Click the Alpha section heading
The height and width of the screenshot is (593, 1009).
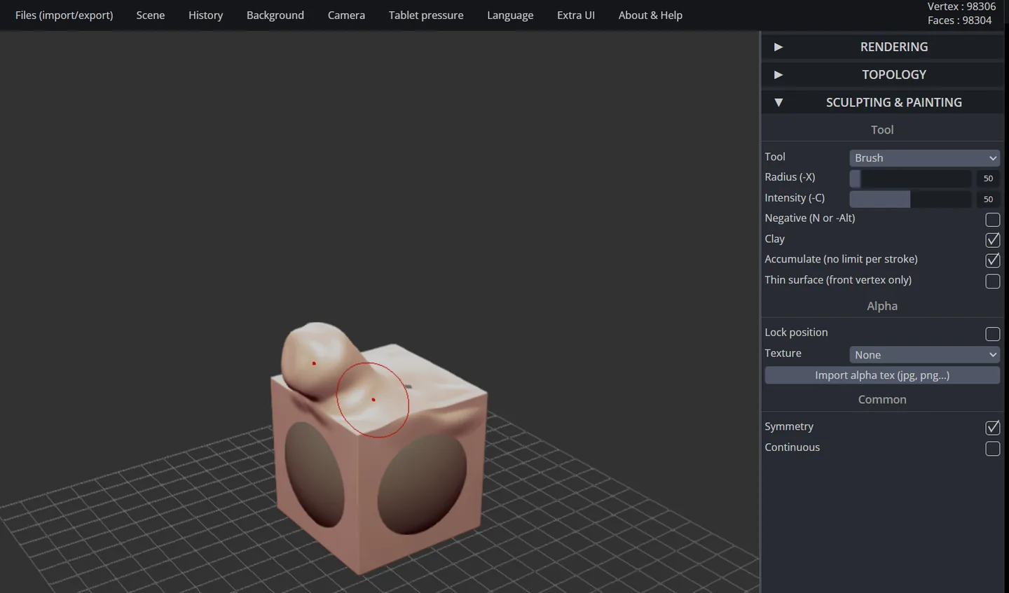click(882, 306)
